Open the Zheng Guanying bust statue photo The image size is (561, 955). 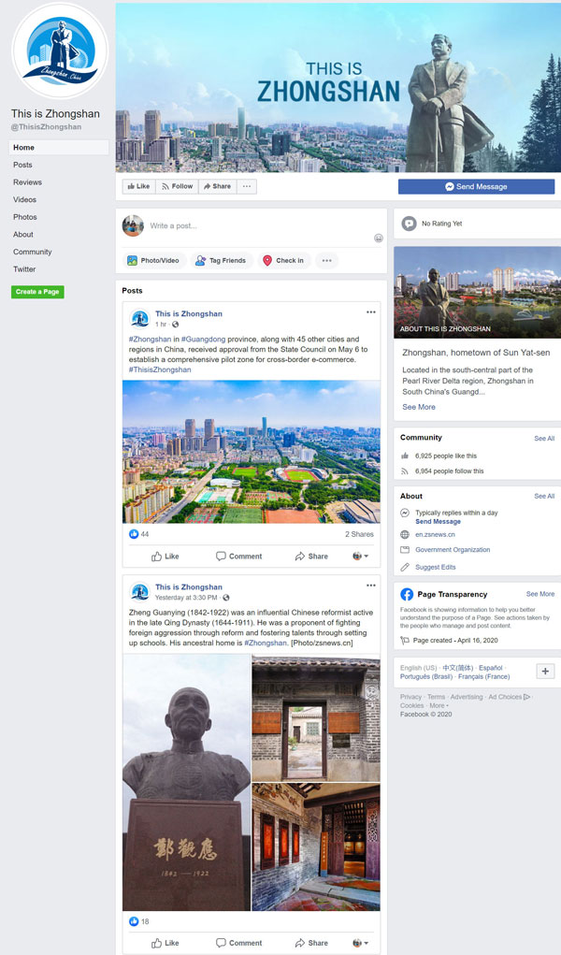(186, 783)
